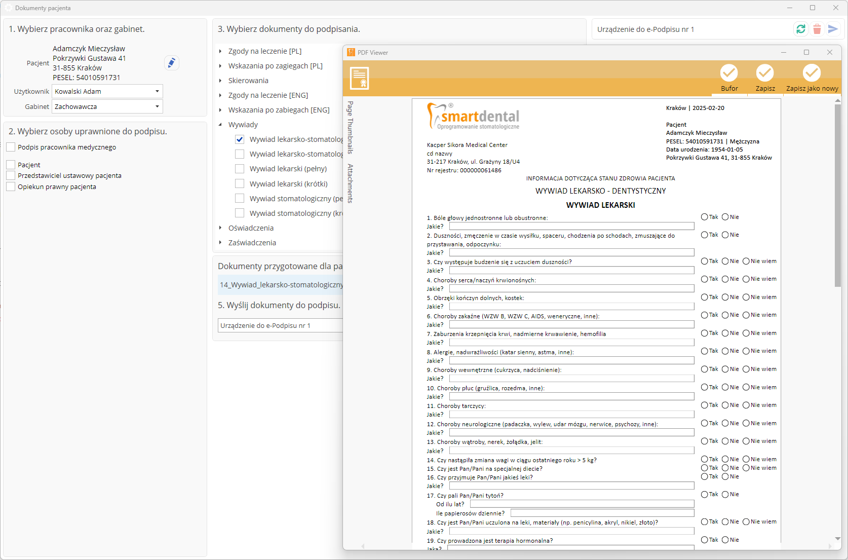Click the smartdental logo in document
This screenshot has height=560, width=848.
(x=474, y=116)
